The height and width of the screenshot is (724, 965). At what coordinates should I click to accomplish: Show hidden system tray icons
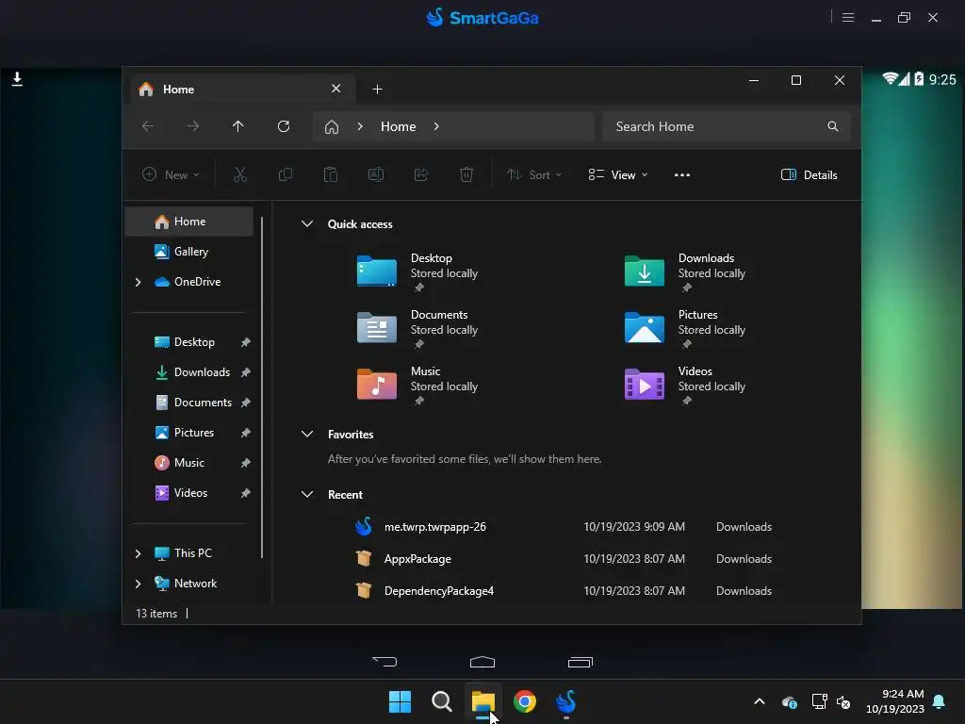coord(760,701)
